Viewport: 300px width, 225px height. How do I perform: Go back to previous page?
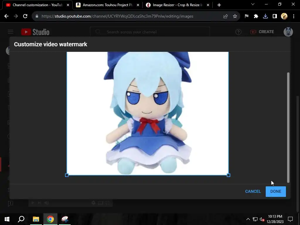point(6,16)
